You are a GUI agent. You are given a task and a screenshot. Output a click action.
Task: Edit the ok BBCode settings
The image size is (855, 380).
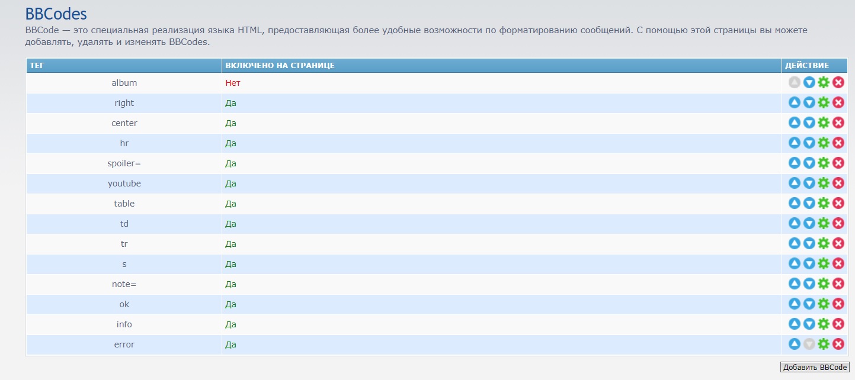coord(824,304)
